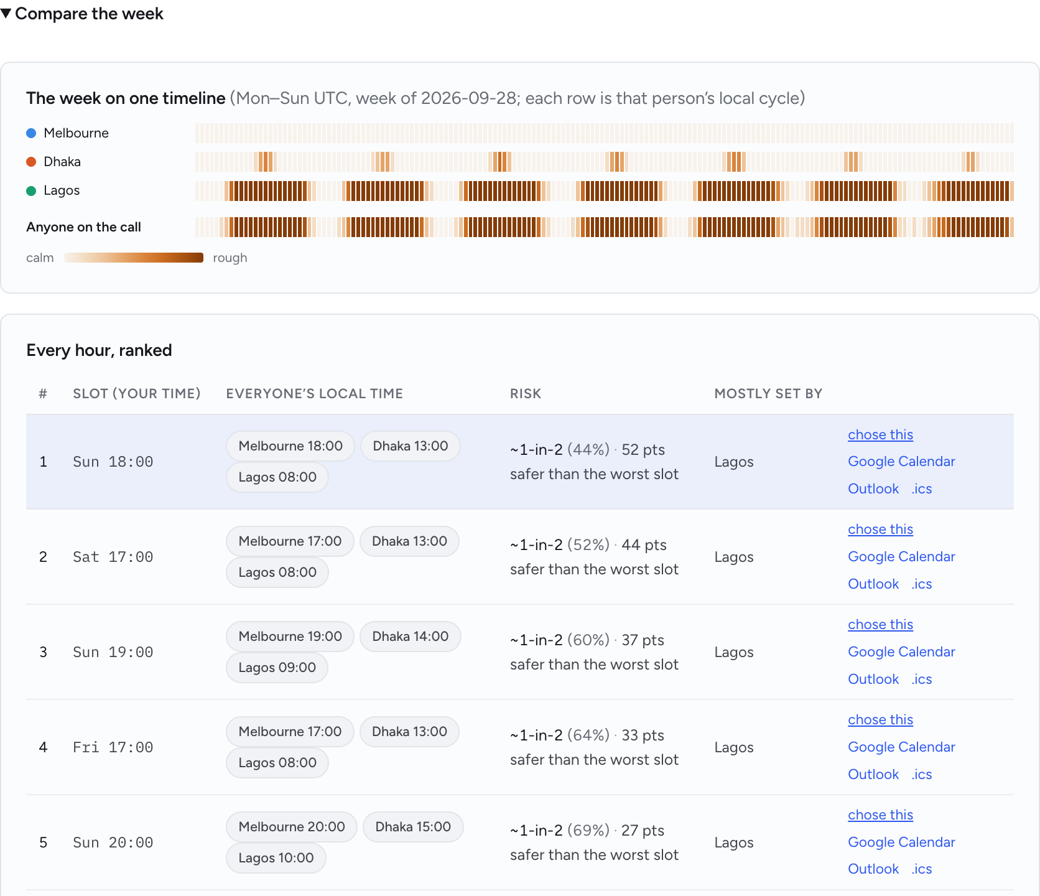Click the Fri 17:00 slot cell

coord(113,747)
